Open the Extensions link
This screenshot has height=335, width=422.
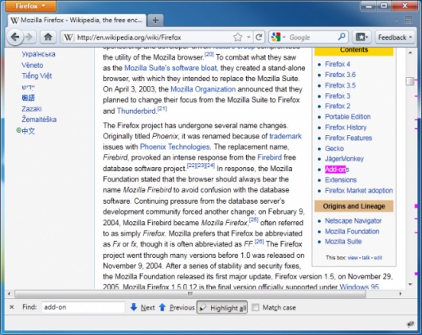[341, 180]
